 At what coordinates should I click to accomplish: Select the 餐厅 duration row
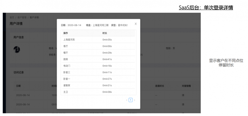click(x=98, y=53)
